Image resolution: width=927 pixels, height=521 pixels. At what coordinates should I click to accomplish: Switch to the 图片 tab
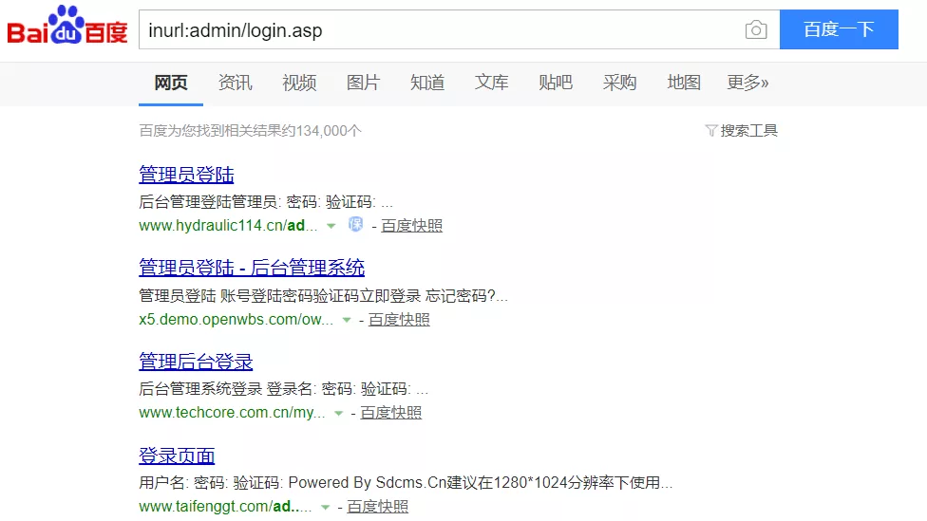click(363, 83)
